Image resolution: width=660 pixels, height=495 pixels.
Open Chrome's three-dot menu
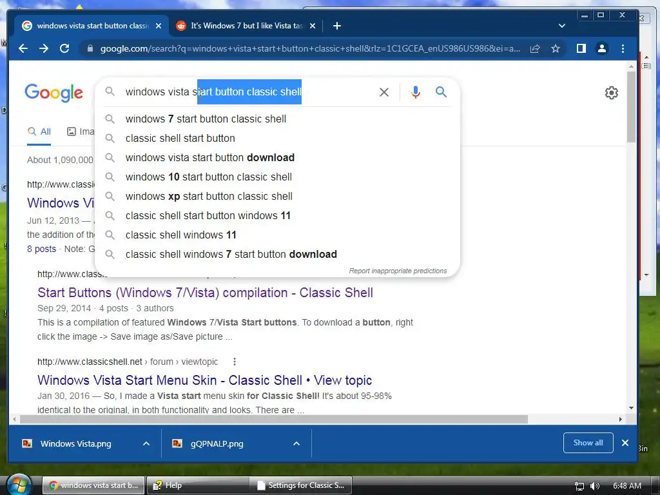click(623, 48)
